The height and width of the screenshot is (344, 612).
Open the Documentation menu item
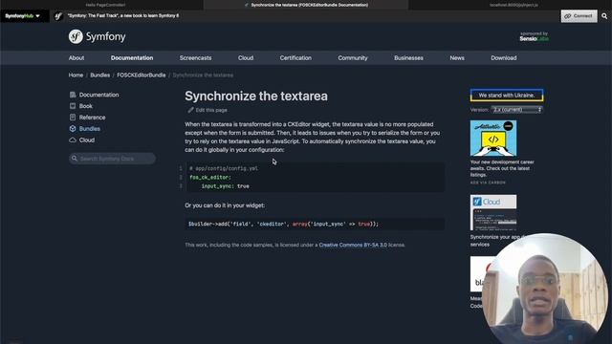tap(132, 58)
